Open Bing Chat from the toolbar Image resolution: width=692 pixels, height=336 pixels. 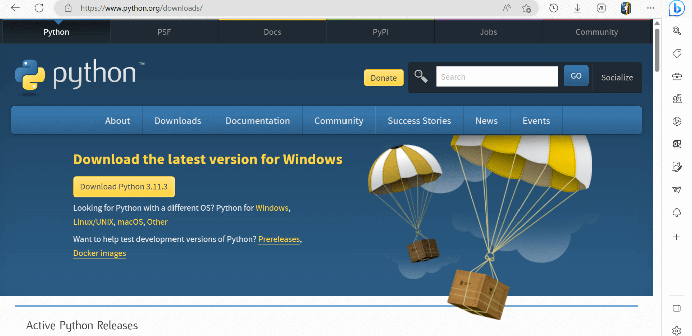[x=676, y=8]
